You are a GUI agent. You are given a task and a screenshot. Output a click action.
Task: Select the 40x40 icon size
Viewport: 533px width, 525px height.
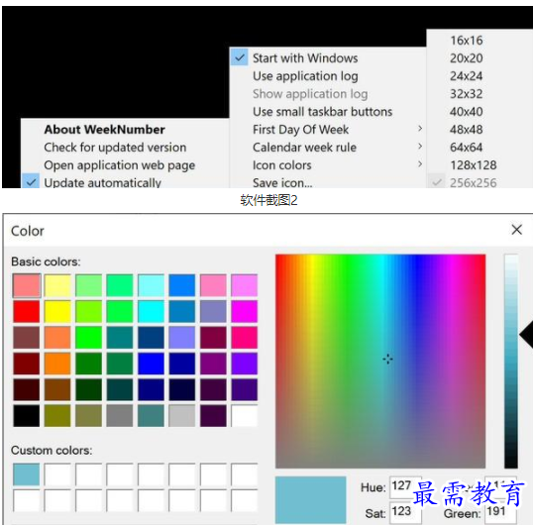click(x=480, y=112)
